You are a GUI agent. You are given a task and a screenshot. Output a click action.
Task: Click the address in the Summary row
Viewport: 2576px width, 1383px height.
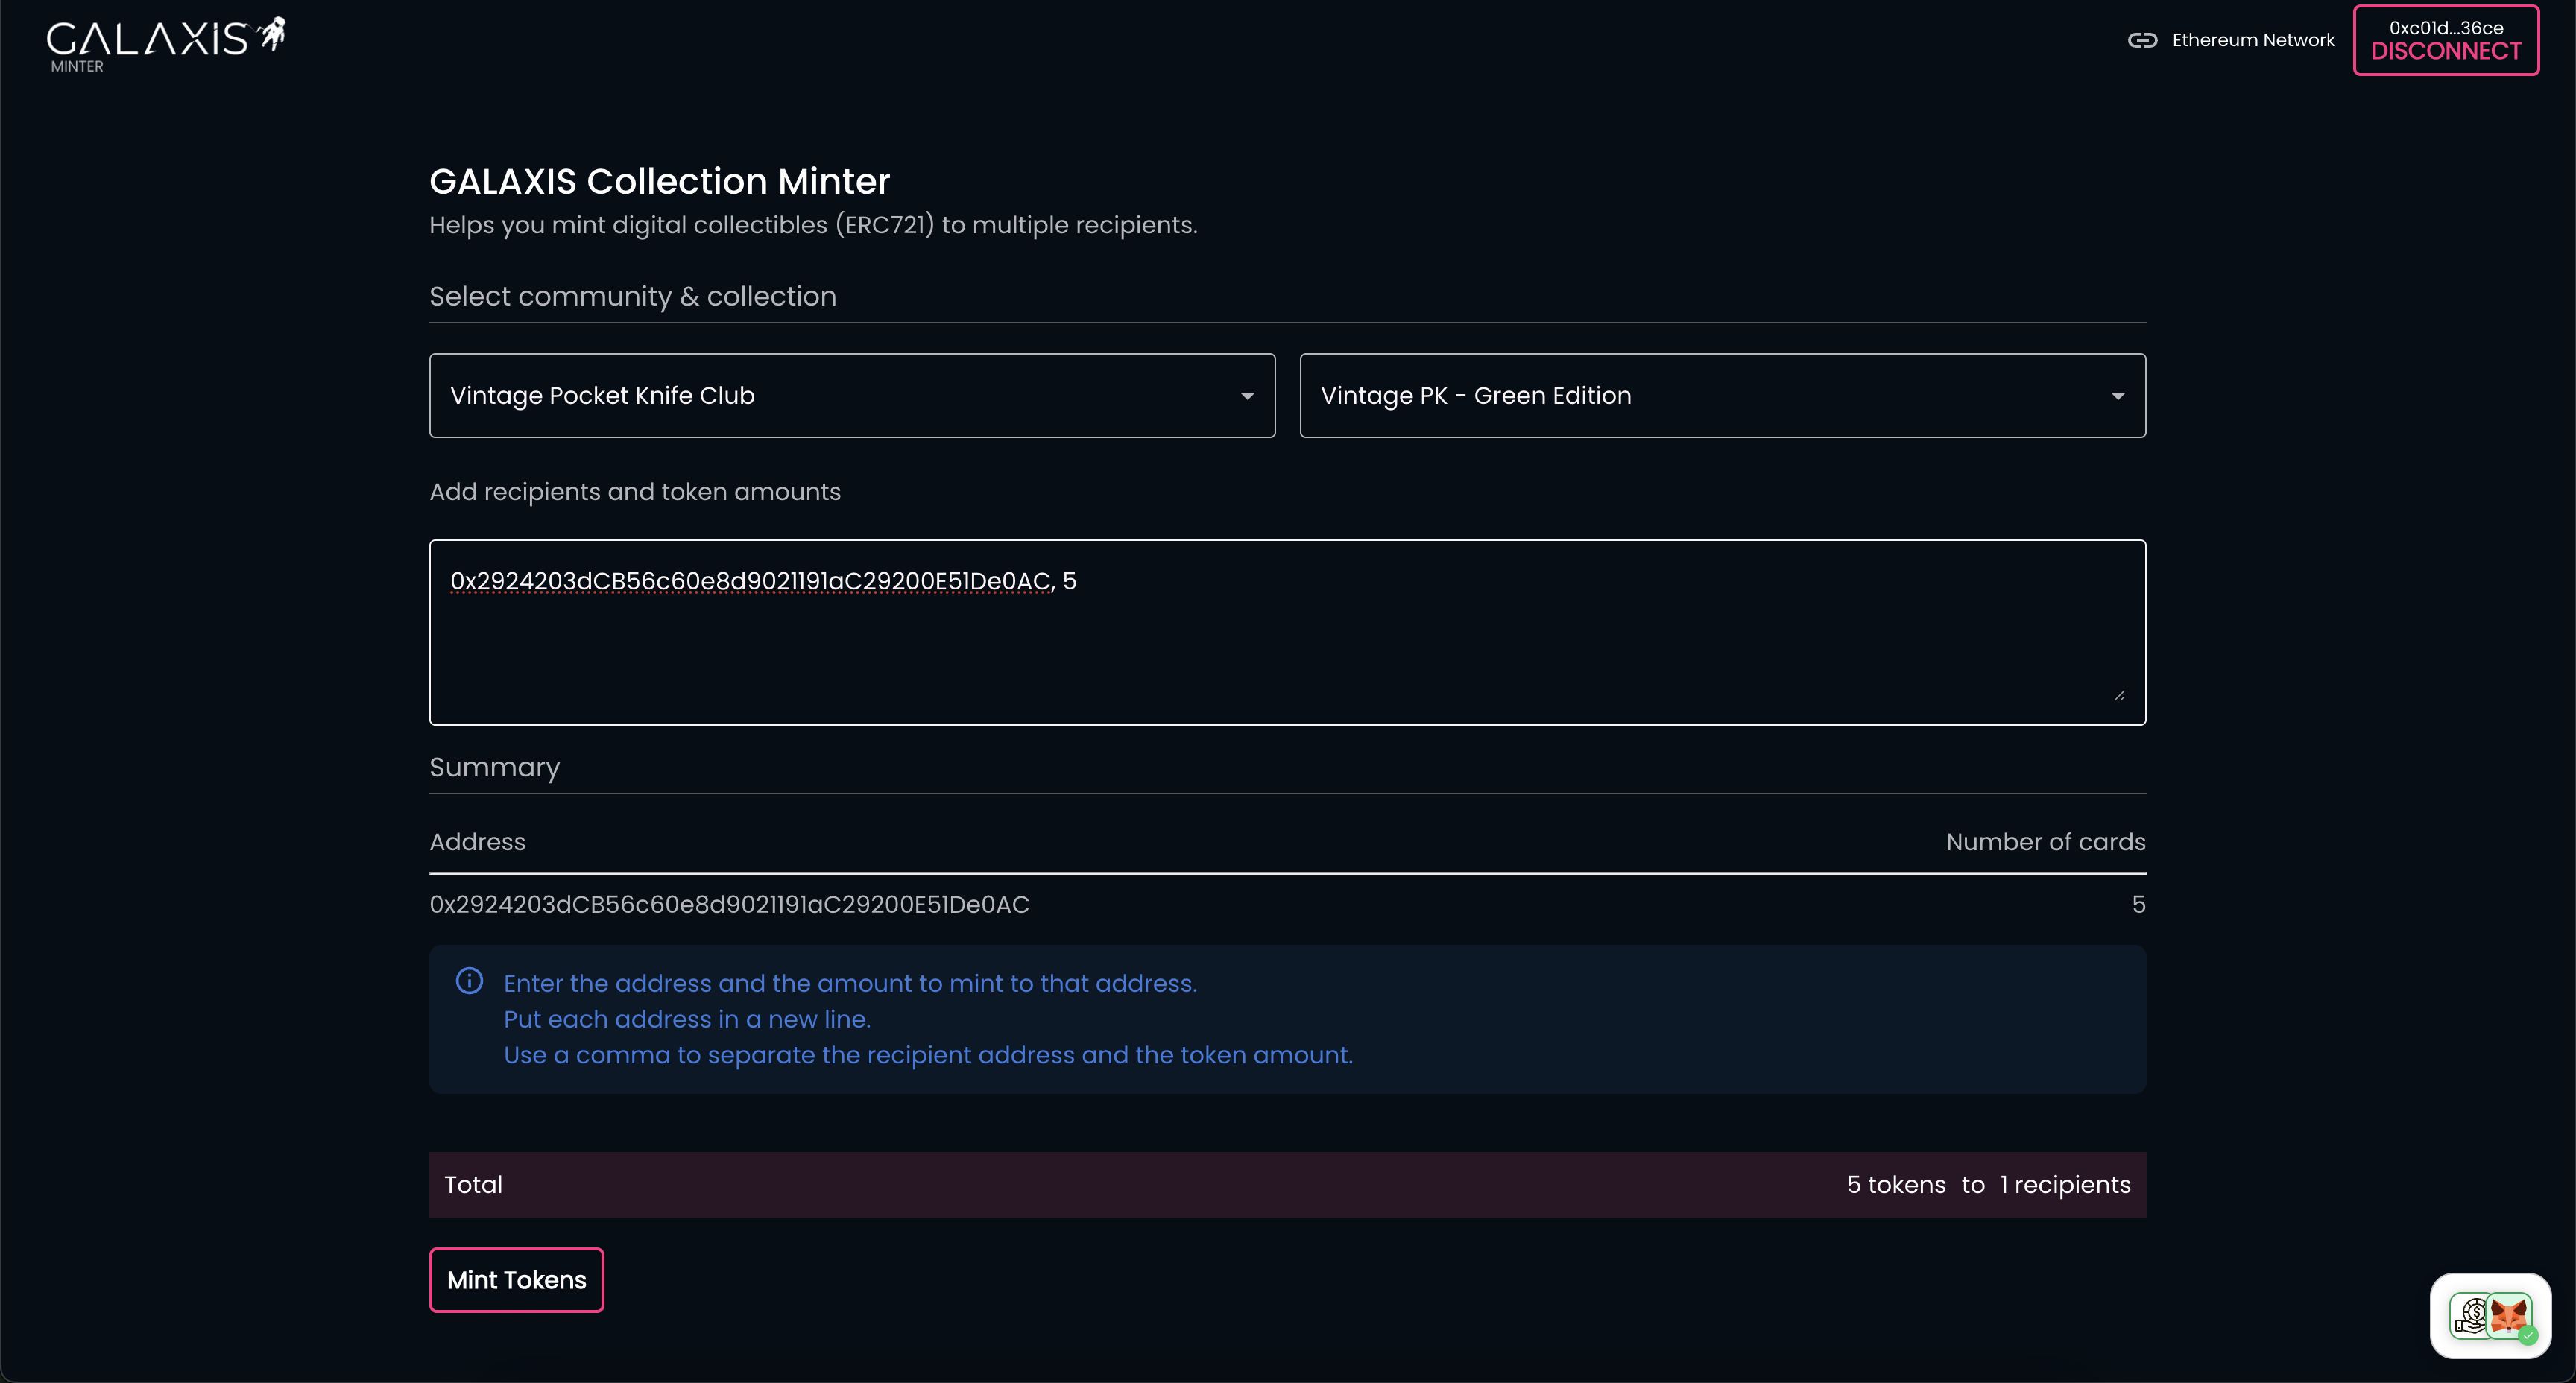[729, 904]
